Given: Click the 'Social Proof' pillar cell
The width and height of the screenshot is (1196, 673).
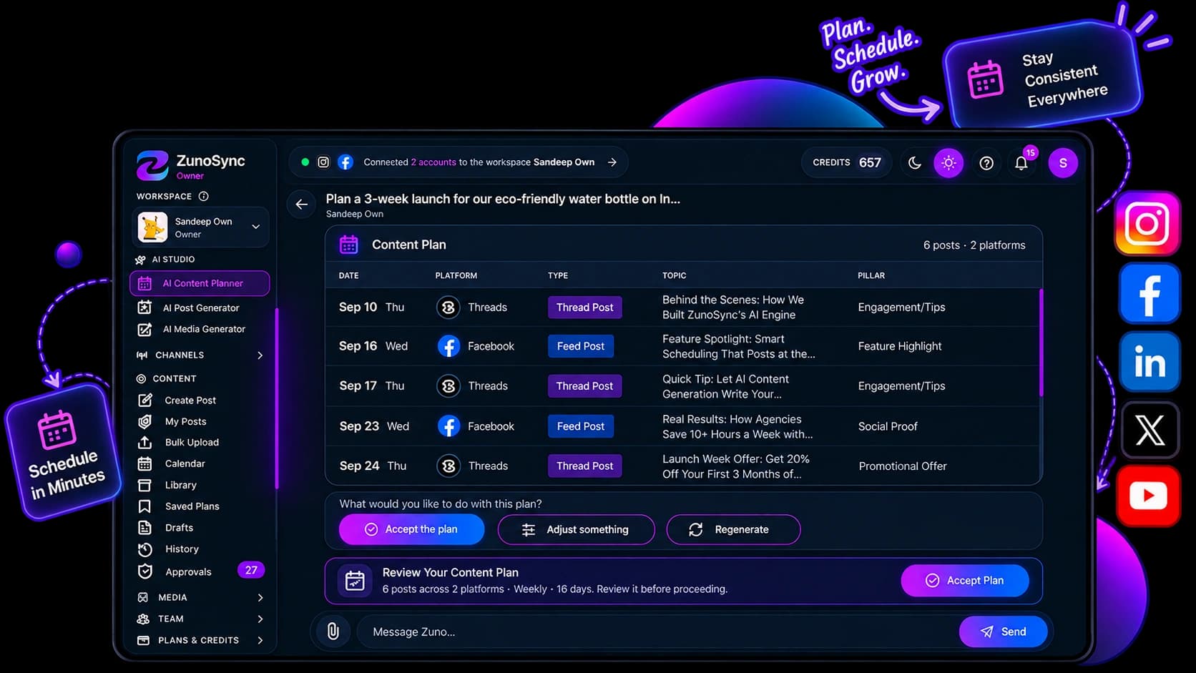Looking at the screenshot, I should (888, 427).
